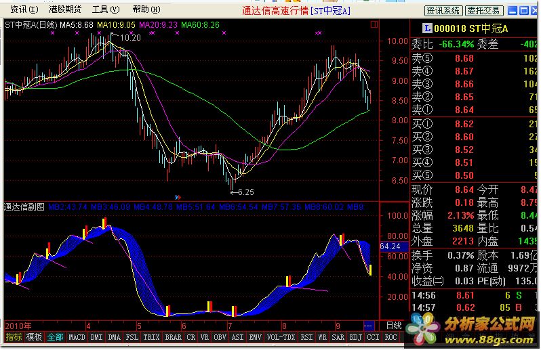
Task: Switch sub-chart to DMI indicator
Action: (96, 337)
